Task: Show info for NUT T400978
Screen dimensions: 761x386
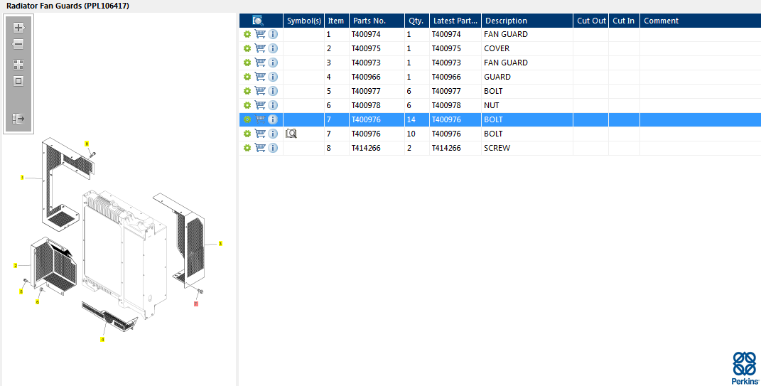Action: coord(273,105)
